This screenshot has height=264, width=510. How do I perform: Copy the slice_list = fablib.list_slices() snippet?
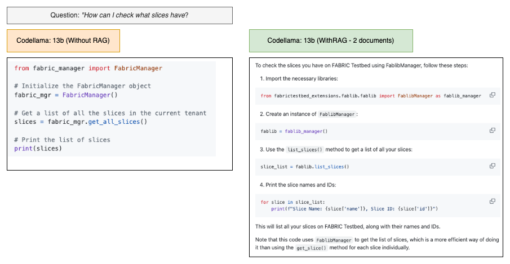coord(493,166)
